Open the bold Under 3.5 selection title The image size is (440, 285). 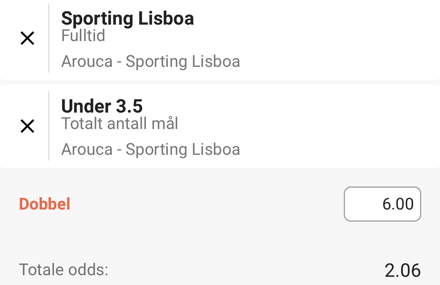[102, 106]
